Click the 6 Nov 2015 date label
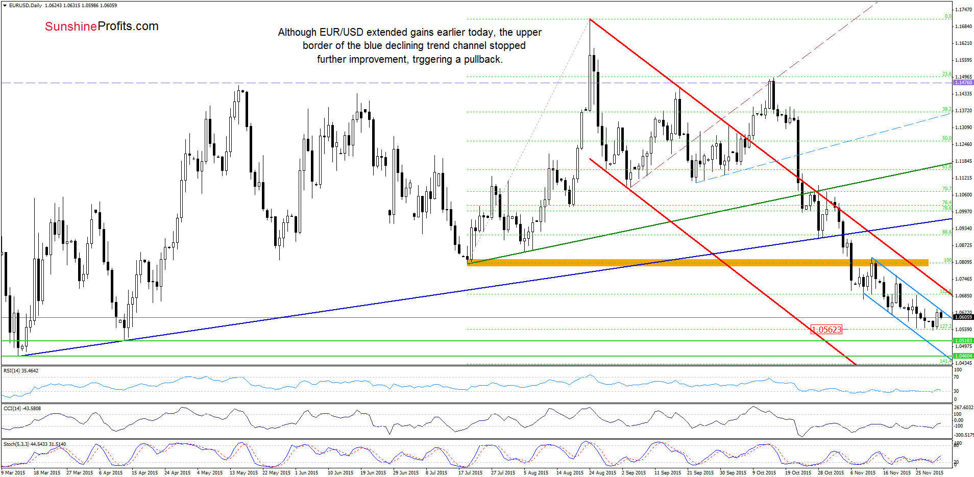This screenshot has width=974, height=477. [x=863, y=473]
